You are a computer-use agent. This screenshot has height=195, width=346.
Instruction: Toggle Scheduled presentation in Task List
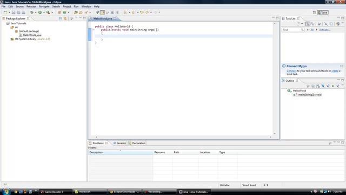[x=312, y=24]
